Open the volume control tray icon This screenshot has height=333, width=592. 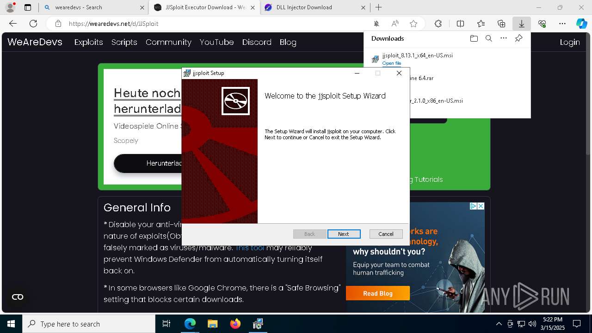[532, 324]
